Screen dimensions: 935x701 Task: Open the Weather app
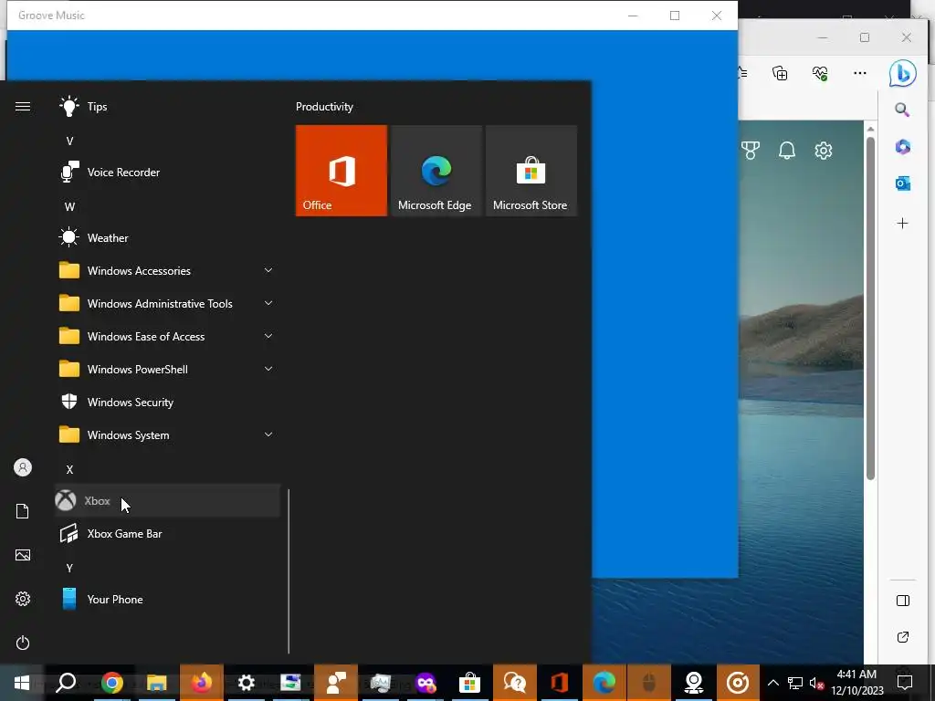pos(168,238)
